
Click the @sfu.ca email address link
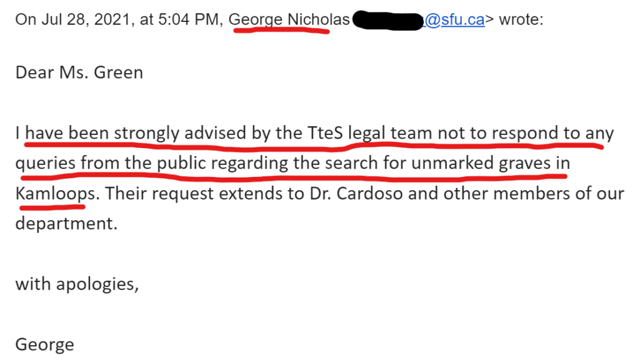pyautogui.click(x=454, y=19)
